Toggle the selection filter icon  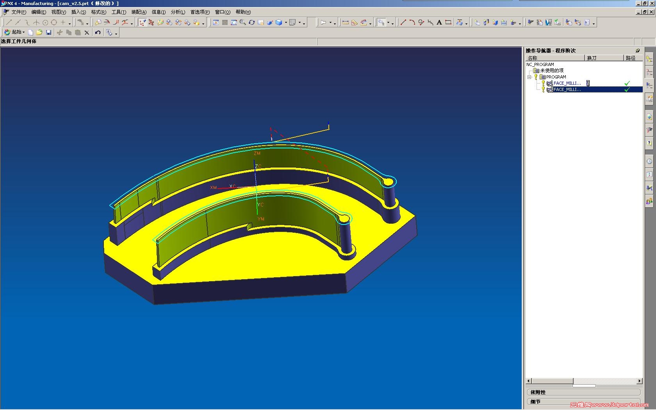(381, 23)
